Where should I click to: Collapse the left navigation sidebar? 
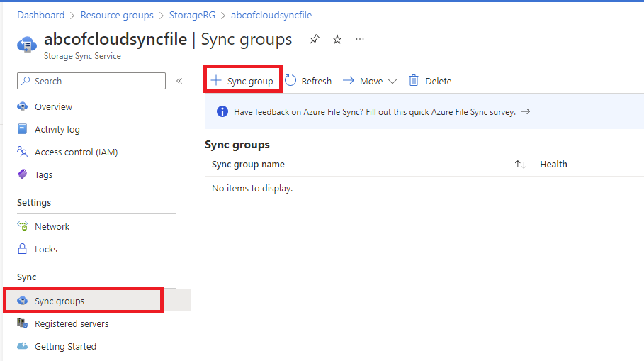pos(179,81)
